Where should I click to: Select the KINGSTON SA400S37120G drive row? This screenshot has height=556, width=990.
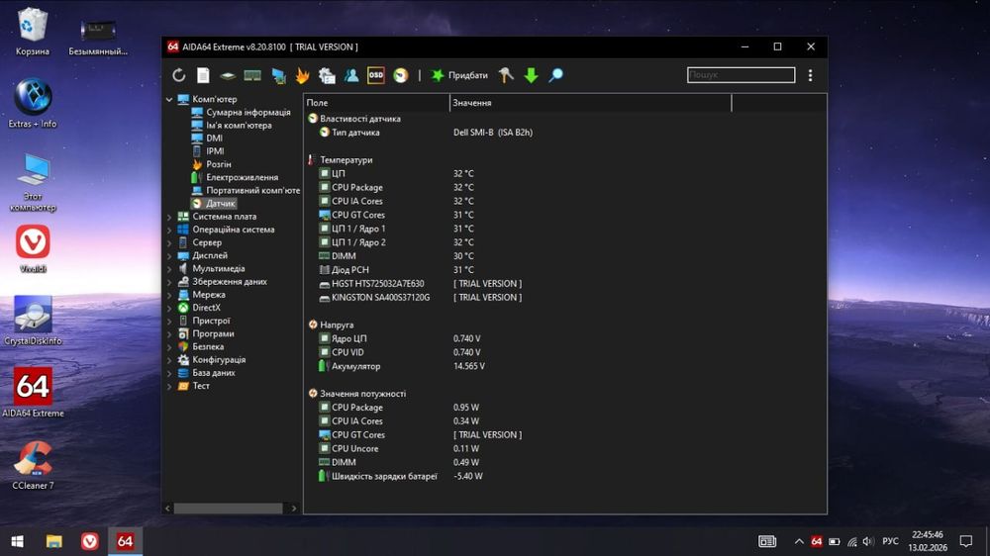point(565,297)
